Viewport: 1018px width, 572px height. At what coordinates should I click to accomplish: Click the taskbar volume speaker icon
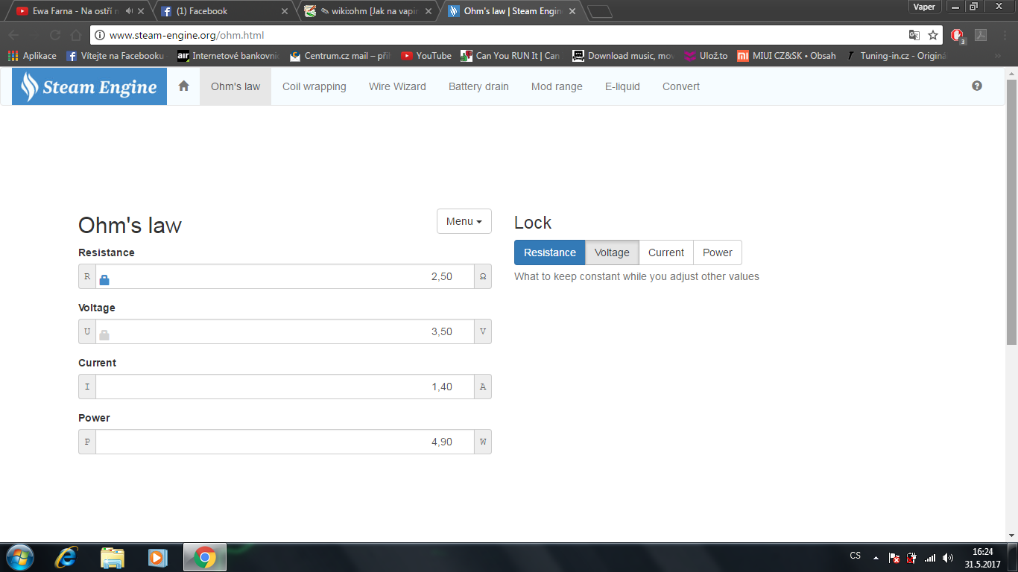[947, 558]
